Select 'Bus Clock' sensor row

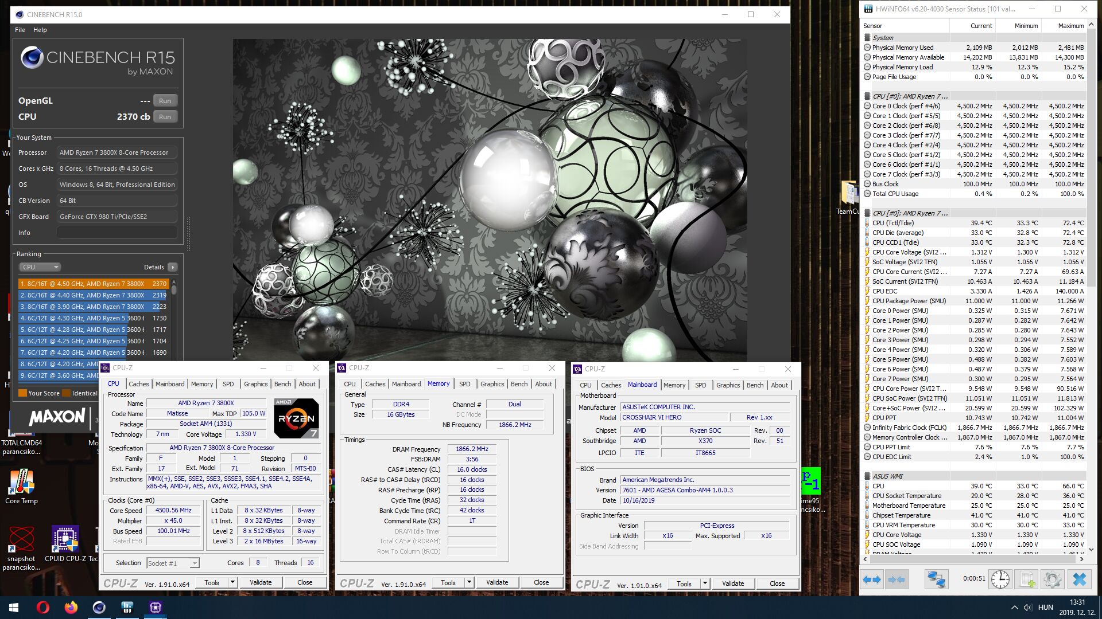click(x=974, y=184)
